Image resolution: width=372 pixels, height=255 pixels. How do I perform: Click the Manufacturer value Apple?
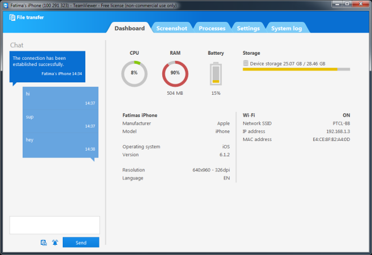[223, 124]
